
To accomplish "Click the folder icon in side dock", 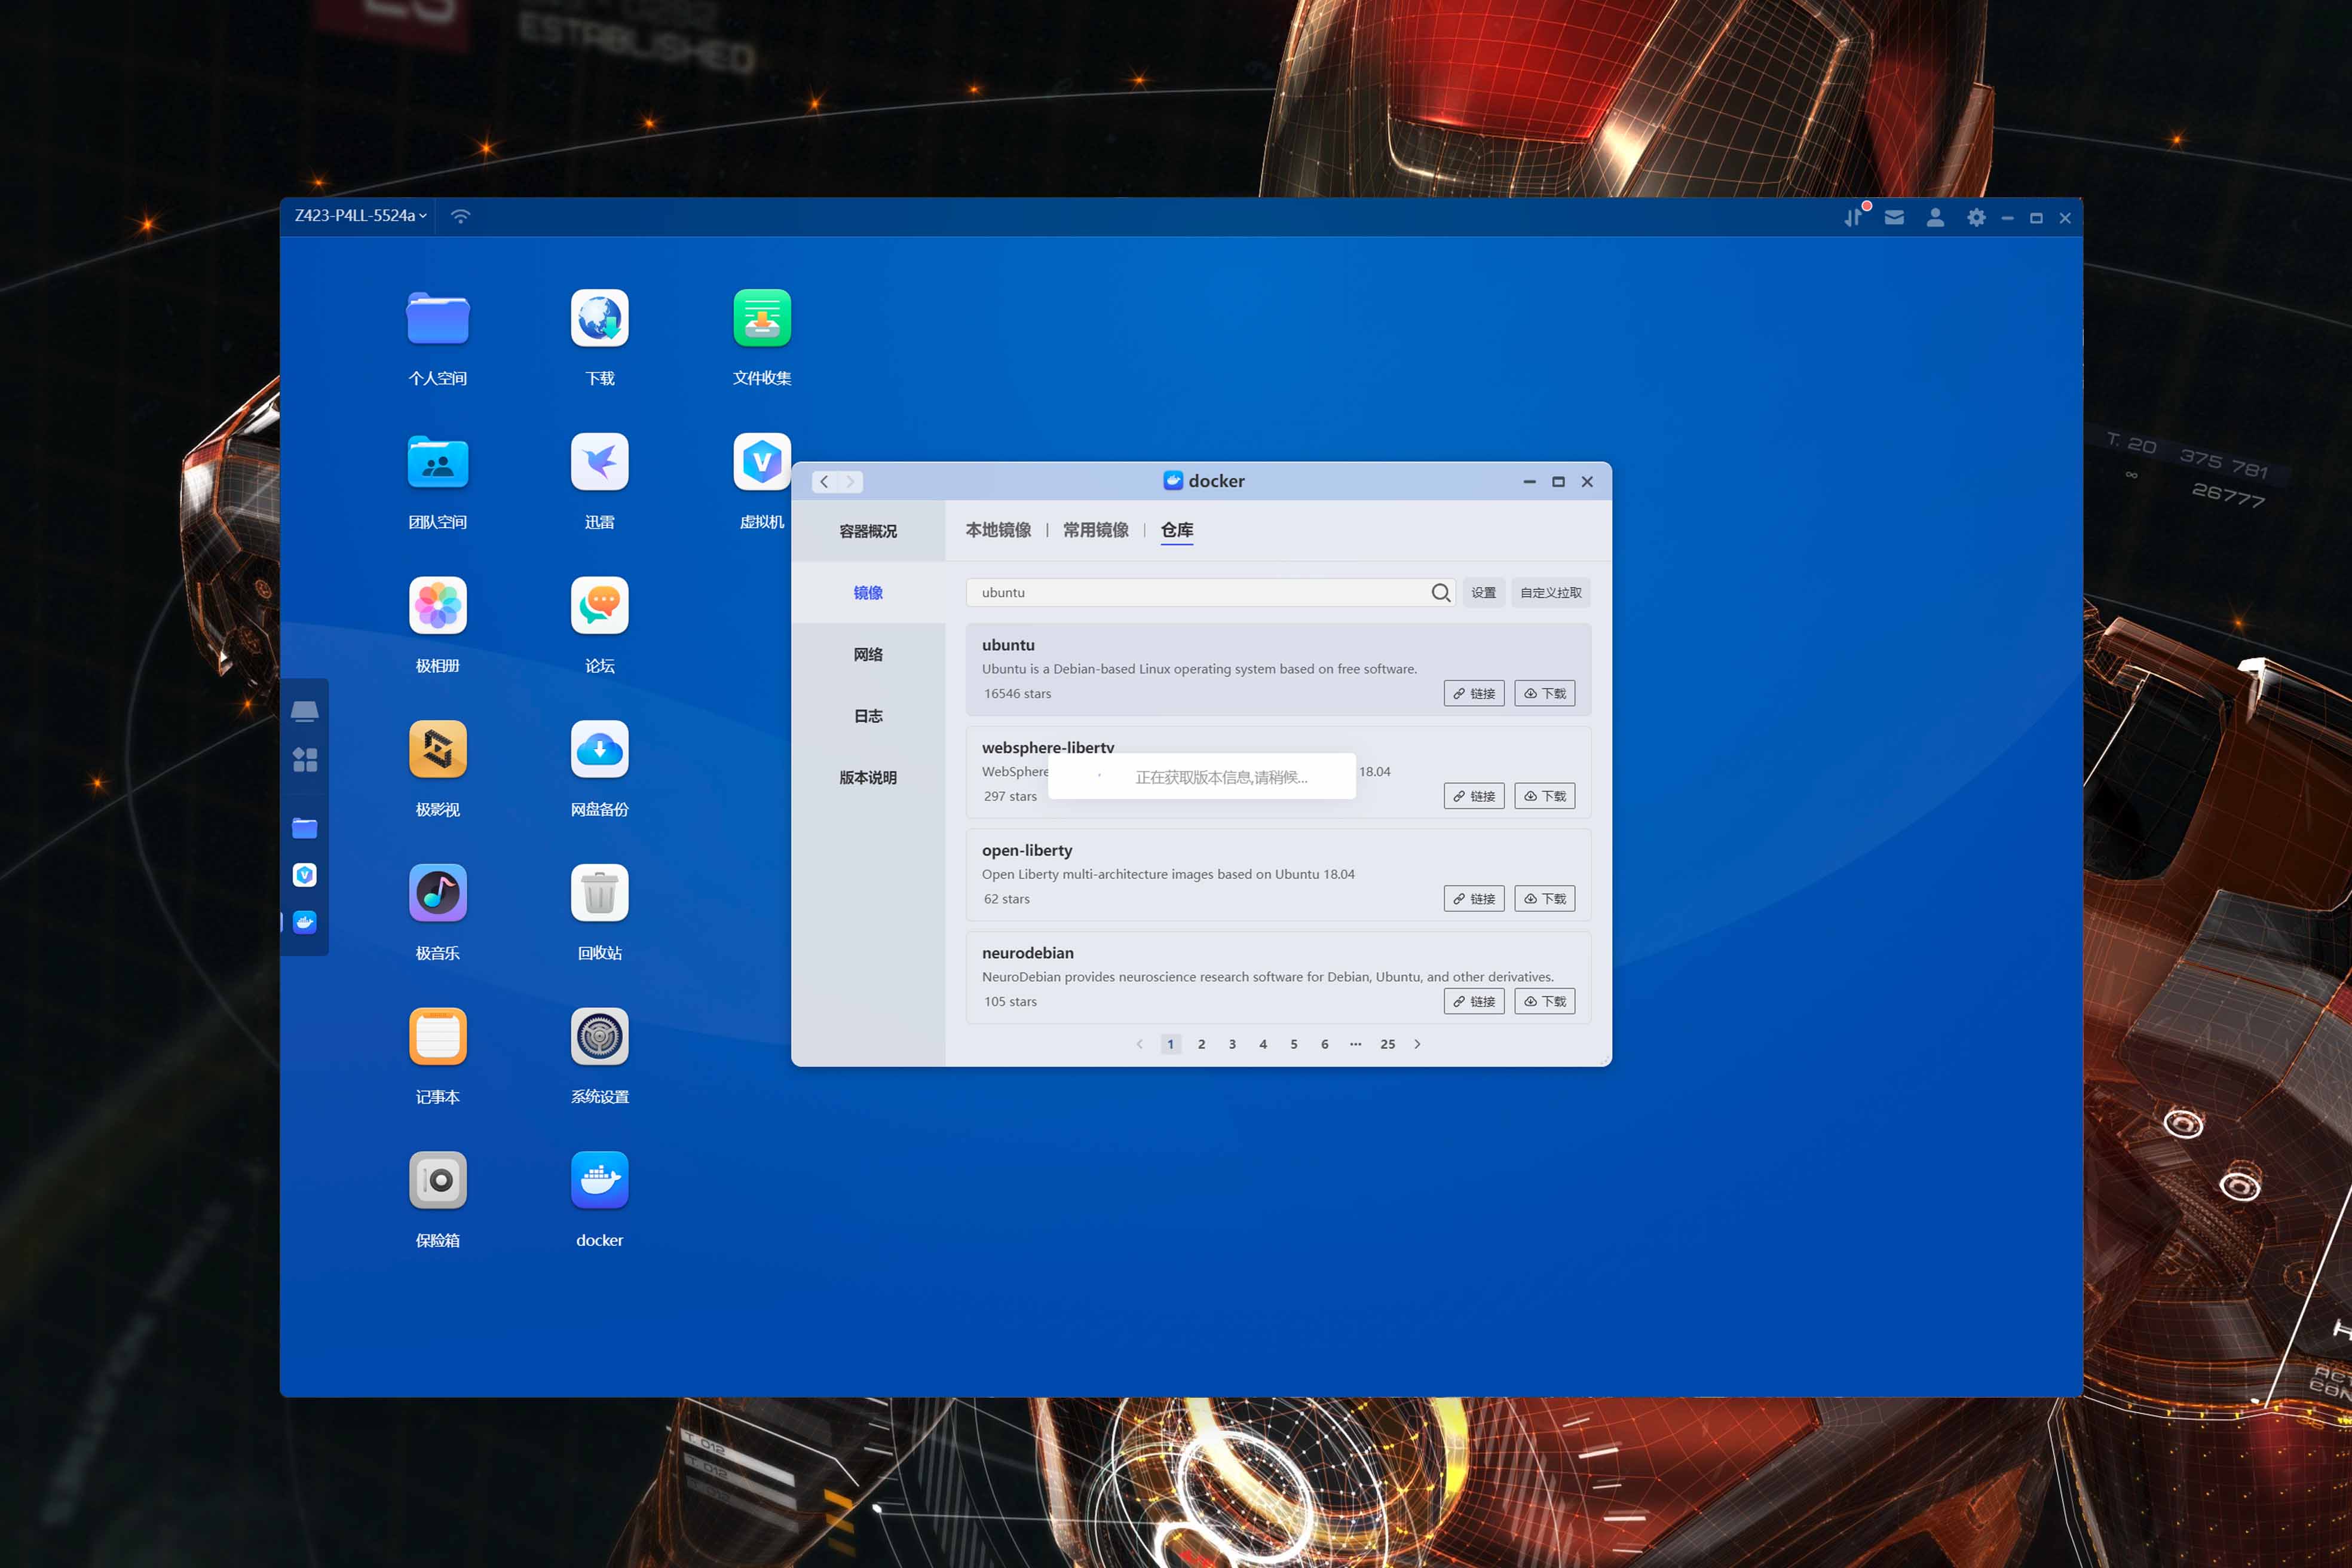I will [x=305, y=828].
